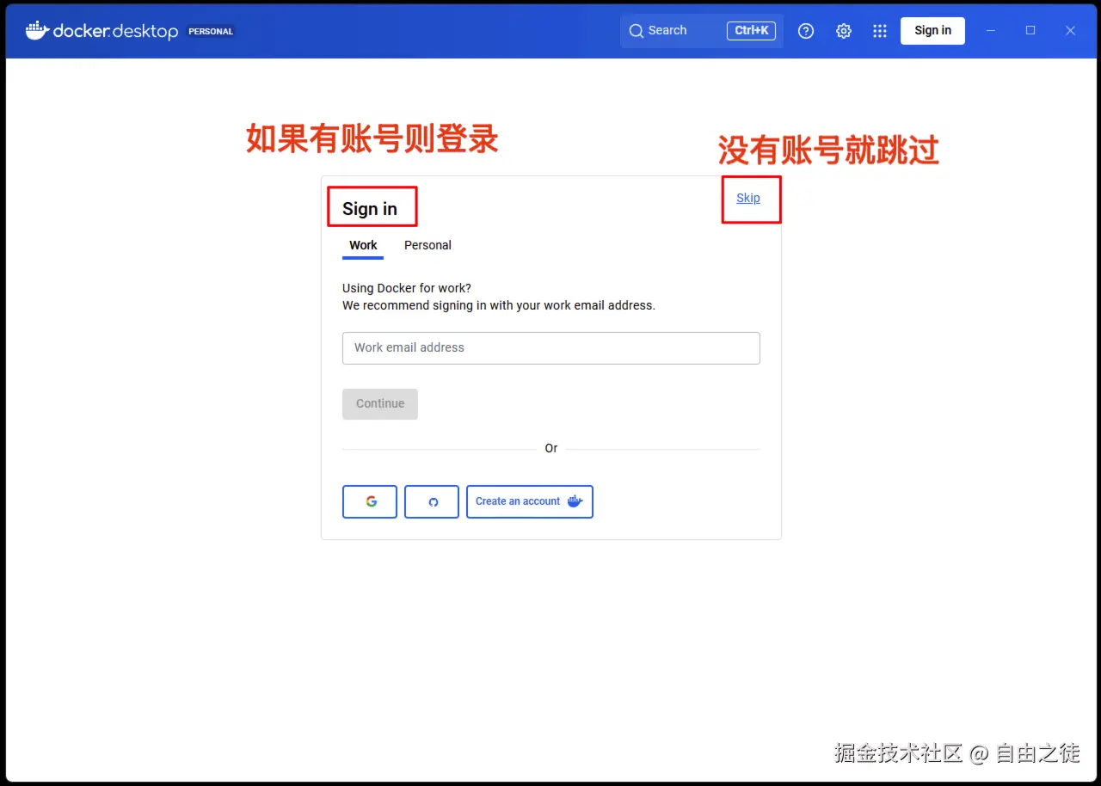This screenshot has width=1101, height=786.
Task: Open settings via the gear icon
Action: pos(844,31)
